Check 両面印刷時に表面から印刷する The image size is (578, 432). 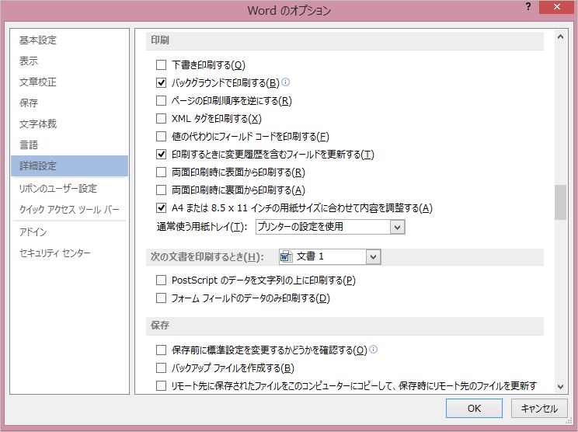pyautogui.click(x=161, y=172)
